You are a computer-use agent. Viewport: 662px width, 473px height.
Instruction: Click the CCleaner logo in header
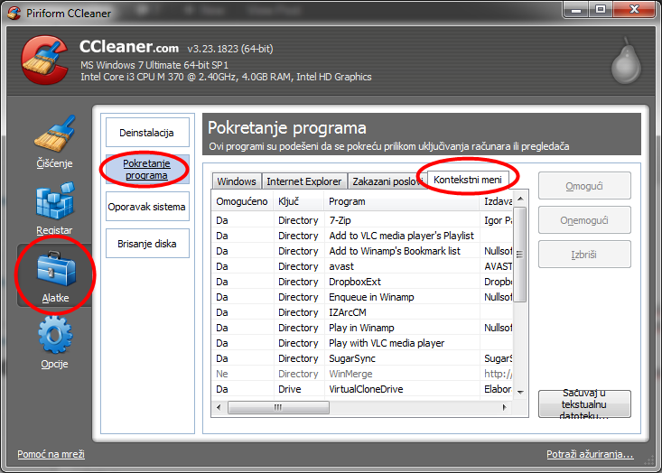point(45,60)
